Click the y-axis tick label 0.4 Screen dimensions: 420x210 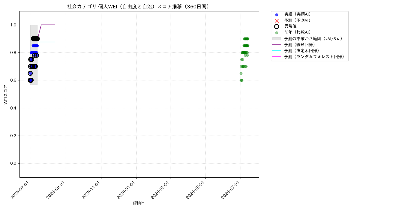click(14, 108)
